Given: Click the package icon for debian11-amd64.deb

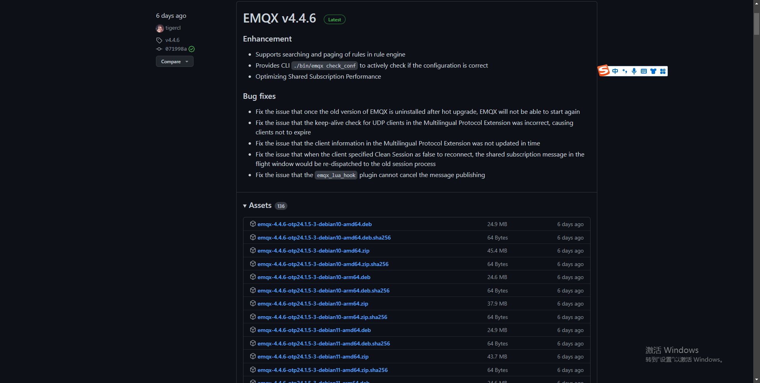Looking at the screenshot, I should tap(253, 330).
